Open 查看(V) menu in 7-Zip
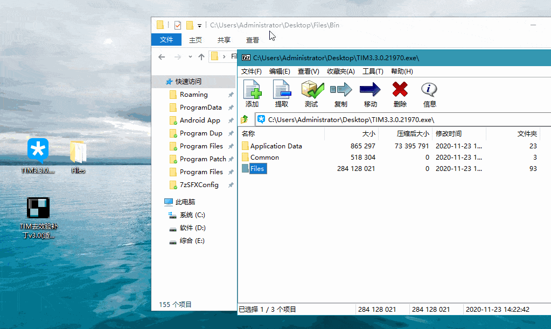Viewport: 551px width, 329px height. coord(309,71)
